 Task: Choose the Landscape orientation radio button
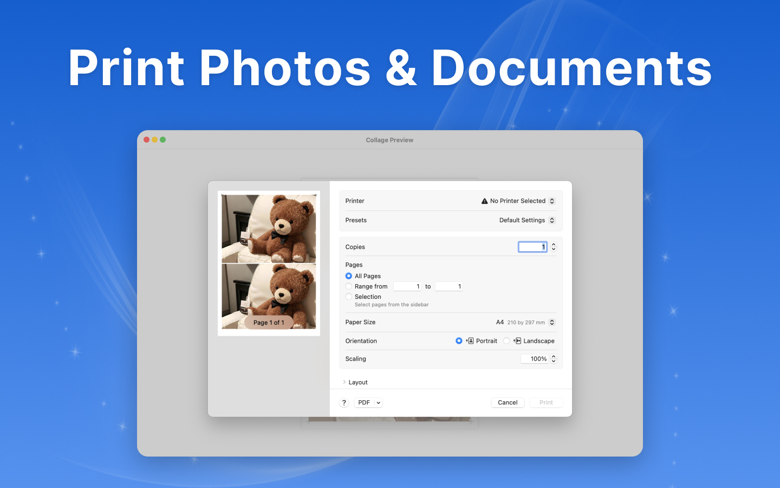click(506, 341)
